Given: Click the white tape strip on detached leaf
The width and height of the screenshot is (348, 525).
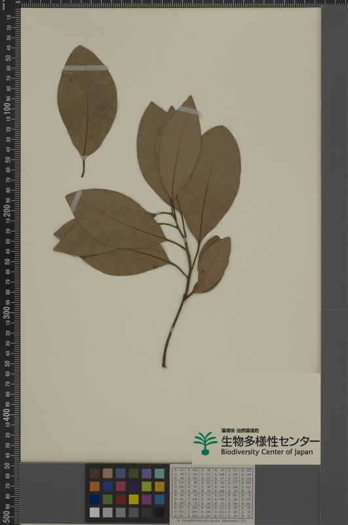Looking at the screenshot, I should (x=86, y=68).
